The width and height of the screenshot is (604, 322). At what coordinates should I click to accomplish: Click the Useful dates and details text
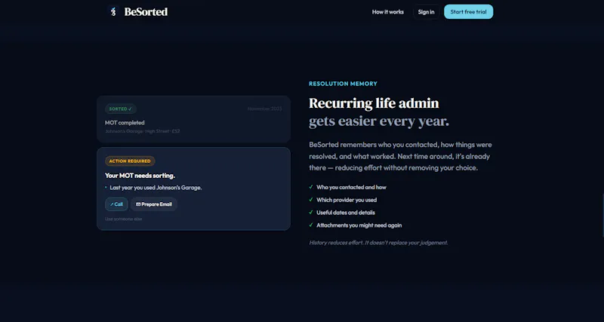tap(346, 213)
